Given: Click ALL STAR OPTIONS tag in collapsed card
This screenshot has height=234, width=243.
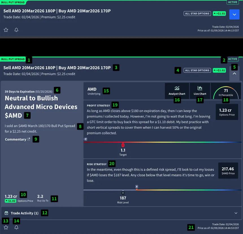Looking at the screenshot, I should (x=197, y=14).
